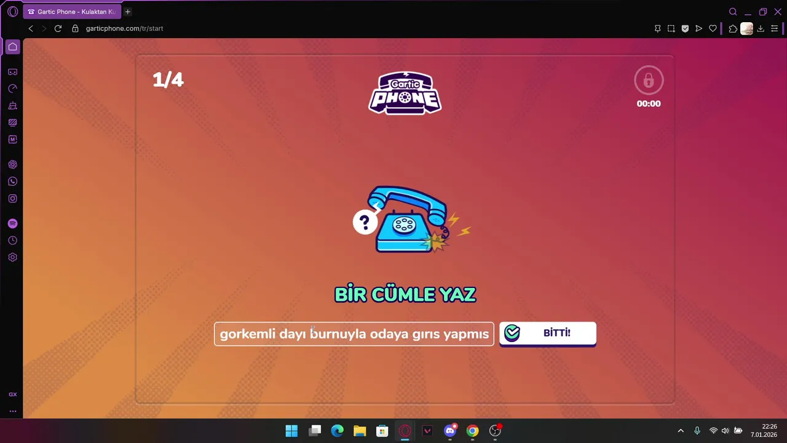
Task: Open sidebar settings gear icon
Action: [x=12, y=257]
